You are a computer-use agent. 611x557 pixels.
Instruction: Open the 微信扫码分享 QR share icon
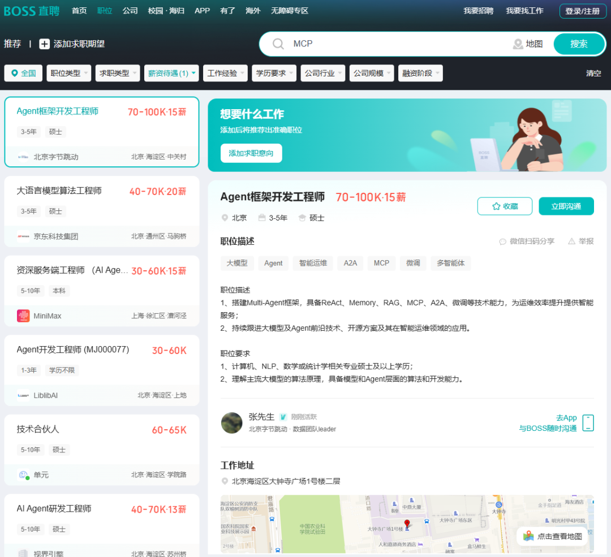click(x=502, y=241)
